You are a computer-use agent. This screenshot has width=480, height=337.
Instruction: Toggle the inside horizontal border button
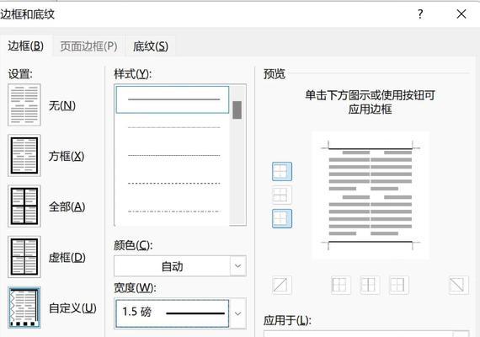(281, 195)
